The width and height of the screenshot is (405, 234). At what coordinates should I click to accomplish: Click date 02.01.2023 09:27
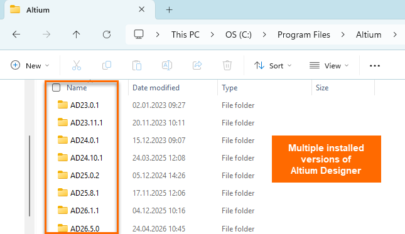pos(159,105)
